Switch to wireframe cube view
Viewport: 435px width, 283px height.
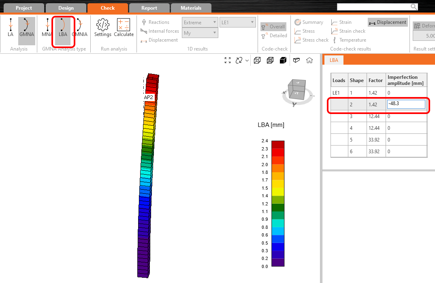[257, 60]
